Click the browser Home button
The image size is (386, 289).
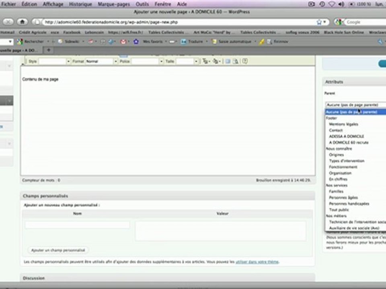point(22,22)
